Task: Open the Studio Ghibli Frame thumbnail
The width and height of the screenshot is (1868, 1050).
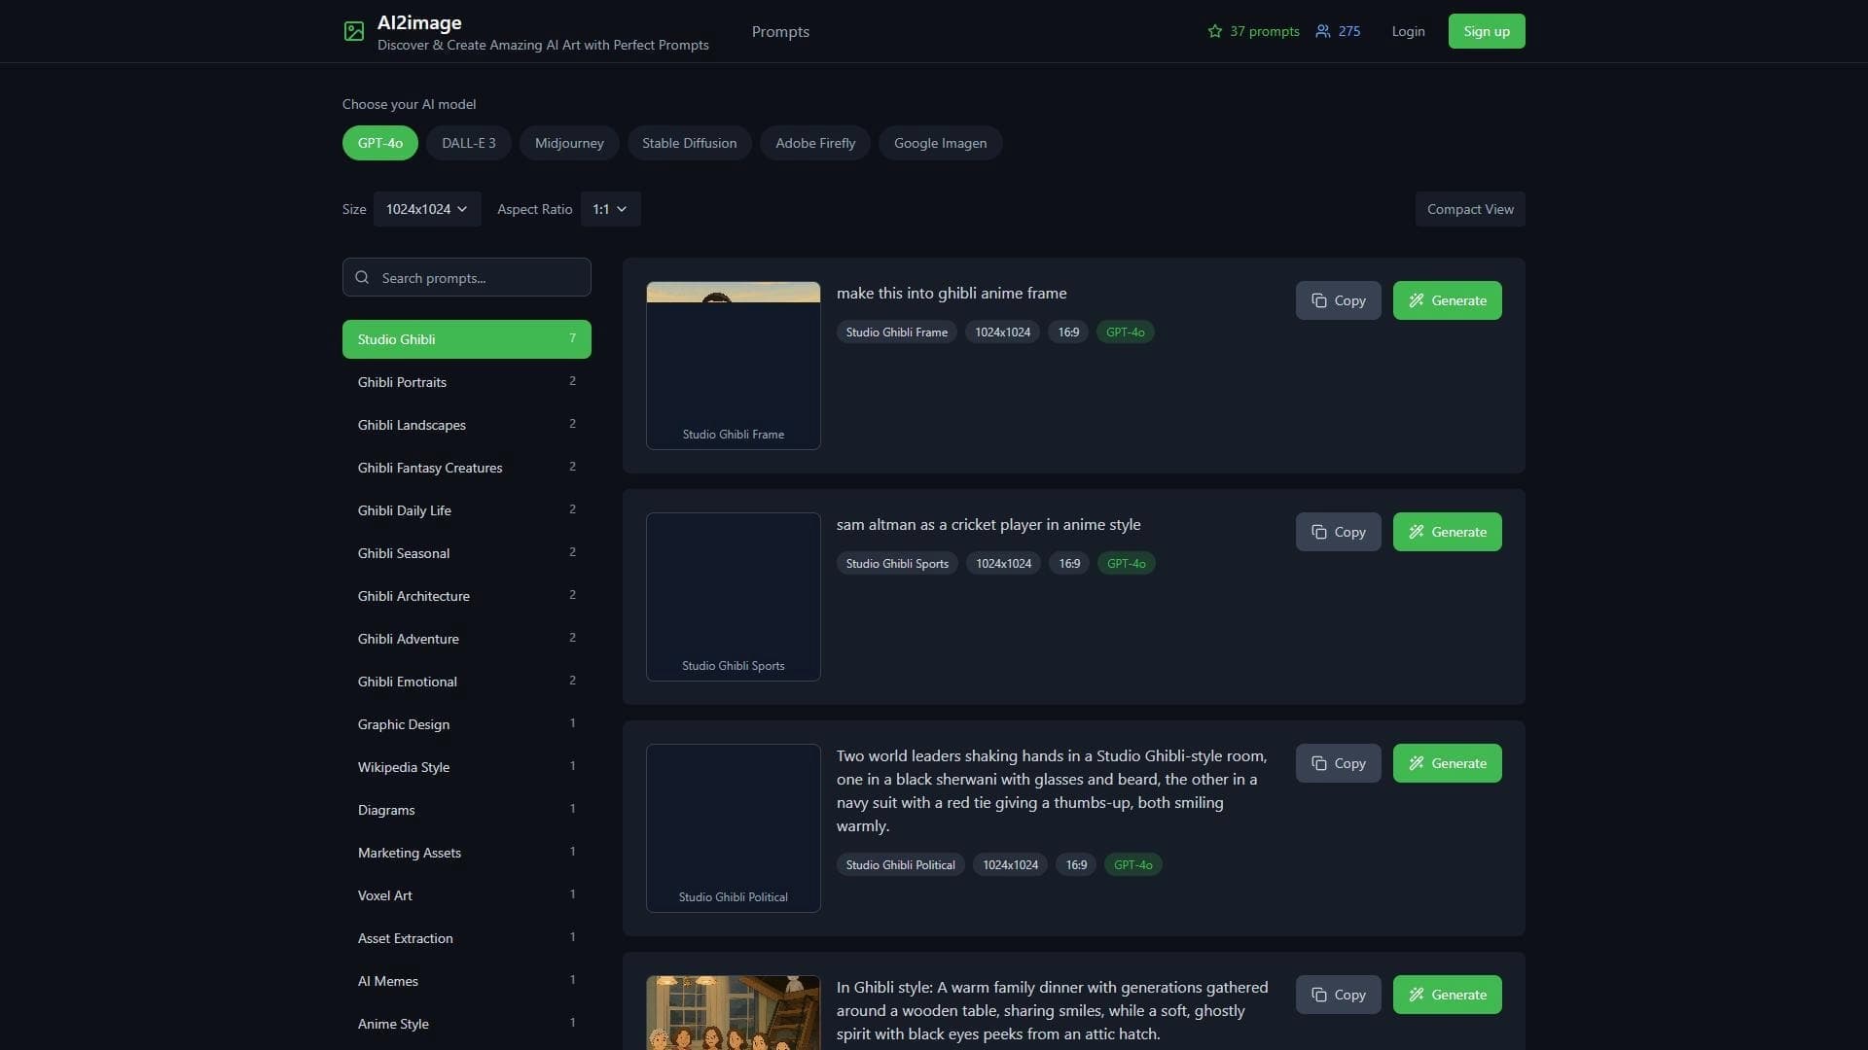Action: pyautogui.click(x=734, y=366)
